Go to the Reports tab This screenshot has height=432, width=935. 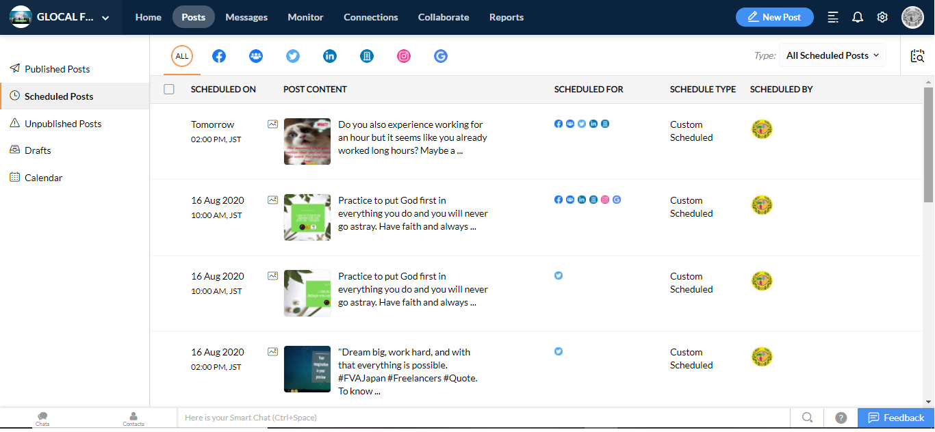507,17
